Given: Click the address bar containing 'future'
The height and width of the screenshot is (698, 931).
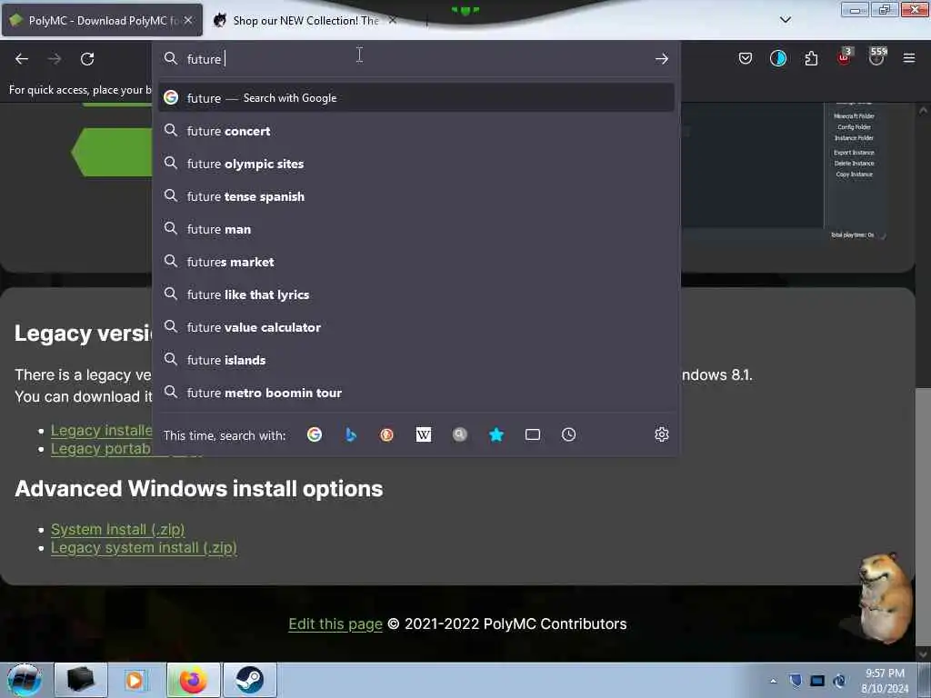Looking at the screenshot, I should [415, 59].
